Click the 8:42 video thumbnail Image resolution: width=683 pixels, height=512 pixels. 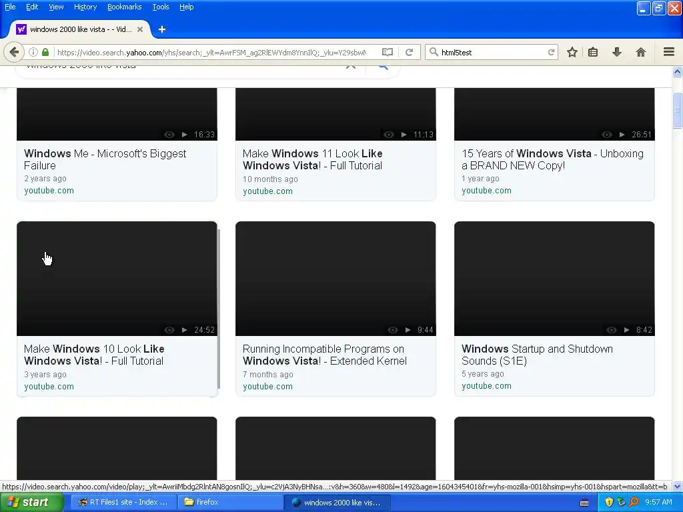coord(554,279)
